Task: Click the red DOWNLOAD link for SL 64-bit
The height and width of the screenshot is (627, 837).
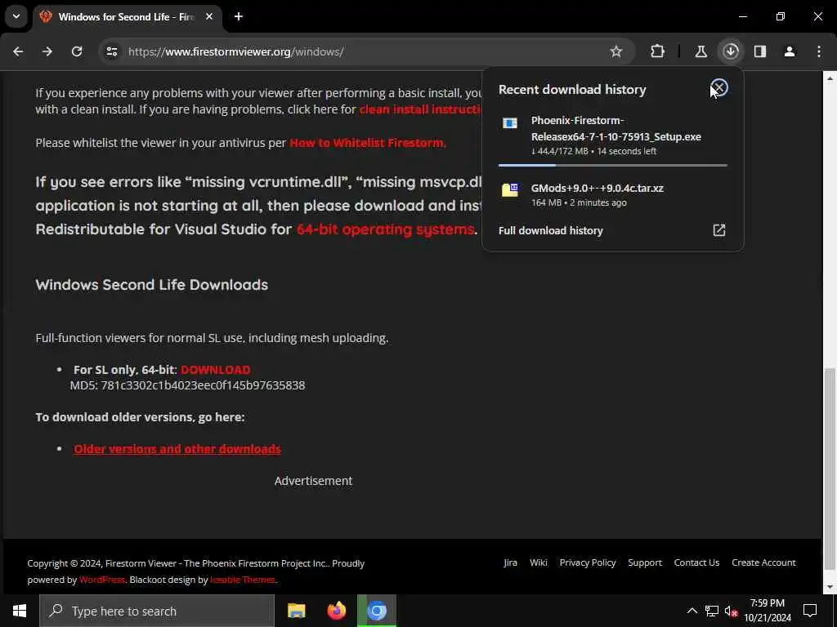Action: point(216,370)
